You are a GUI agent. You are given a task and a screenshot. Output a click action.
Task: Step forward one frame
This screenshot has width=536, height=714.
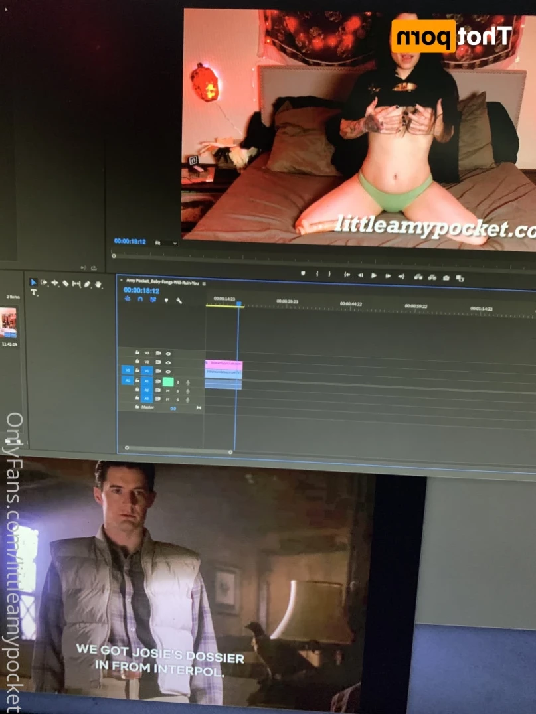[388, 276]
